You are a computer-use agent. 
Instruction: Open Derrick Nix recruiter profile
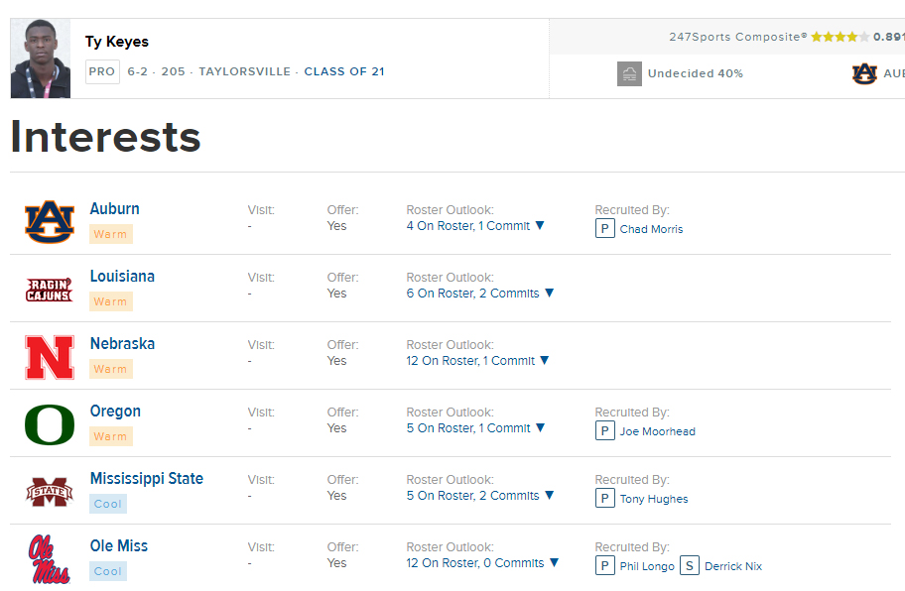732,566
